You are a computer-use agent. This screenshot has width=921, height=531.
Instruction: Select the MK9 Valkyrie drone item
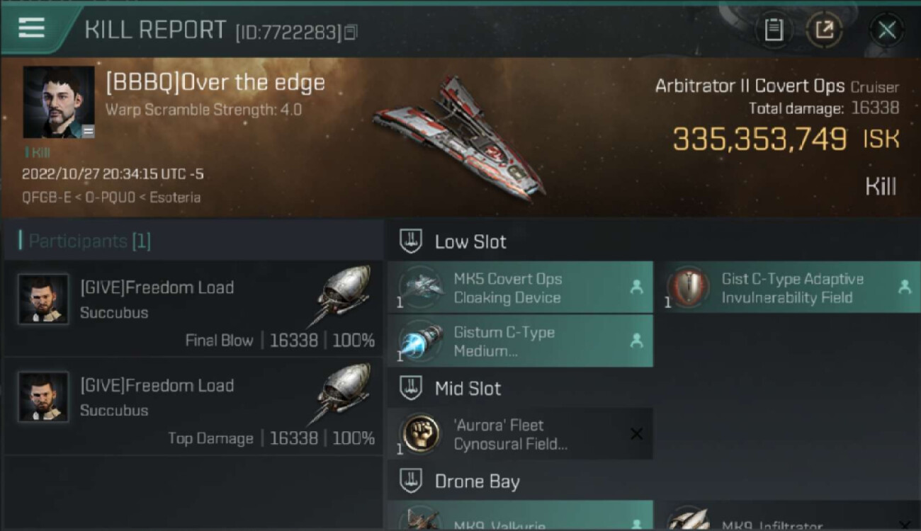click(x=520, y=516)
